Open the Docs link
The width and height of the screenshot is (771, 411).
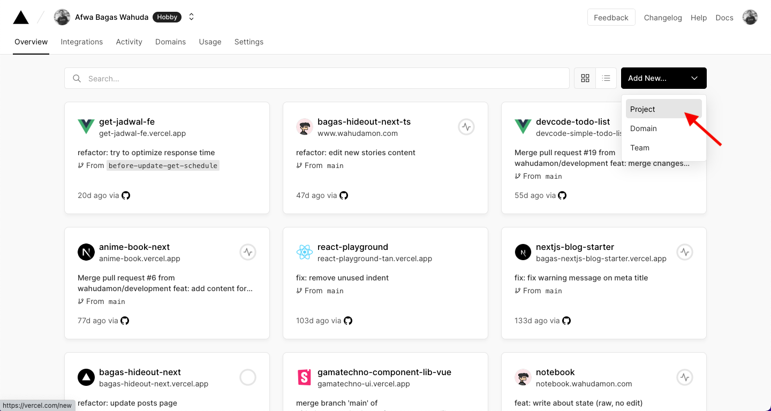724,18
